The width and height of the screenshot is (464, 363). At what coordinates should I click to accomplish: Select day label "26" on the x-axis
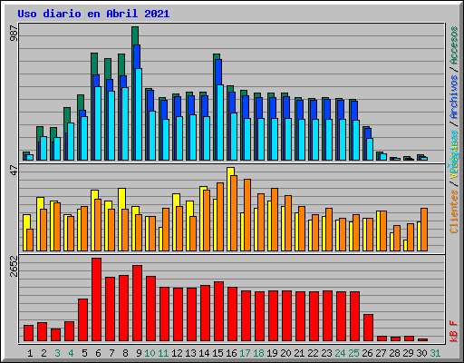[x=367, y=353]
